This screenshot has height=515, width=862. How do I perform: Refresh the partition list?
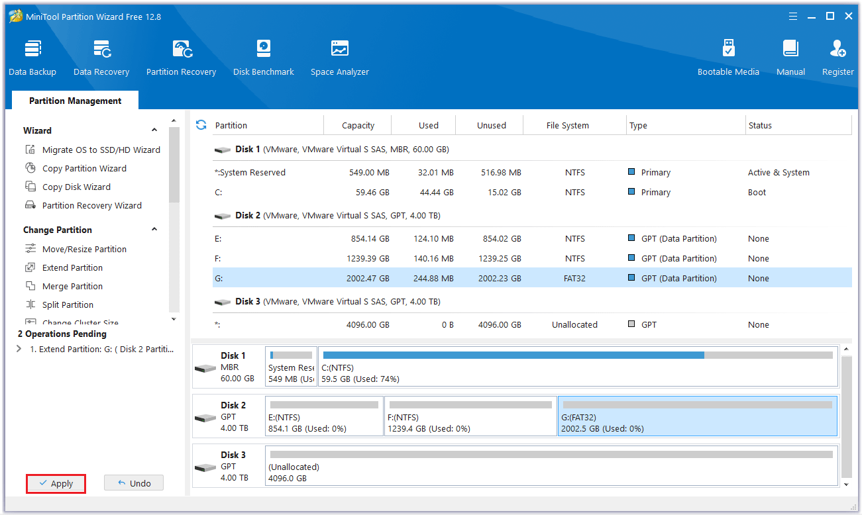click(201, 124)
